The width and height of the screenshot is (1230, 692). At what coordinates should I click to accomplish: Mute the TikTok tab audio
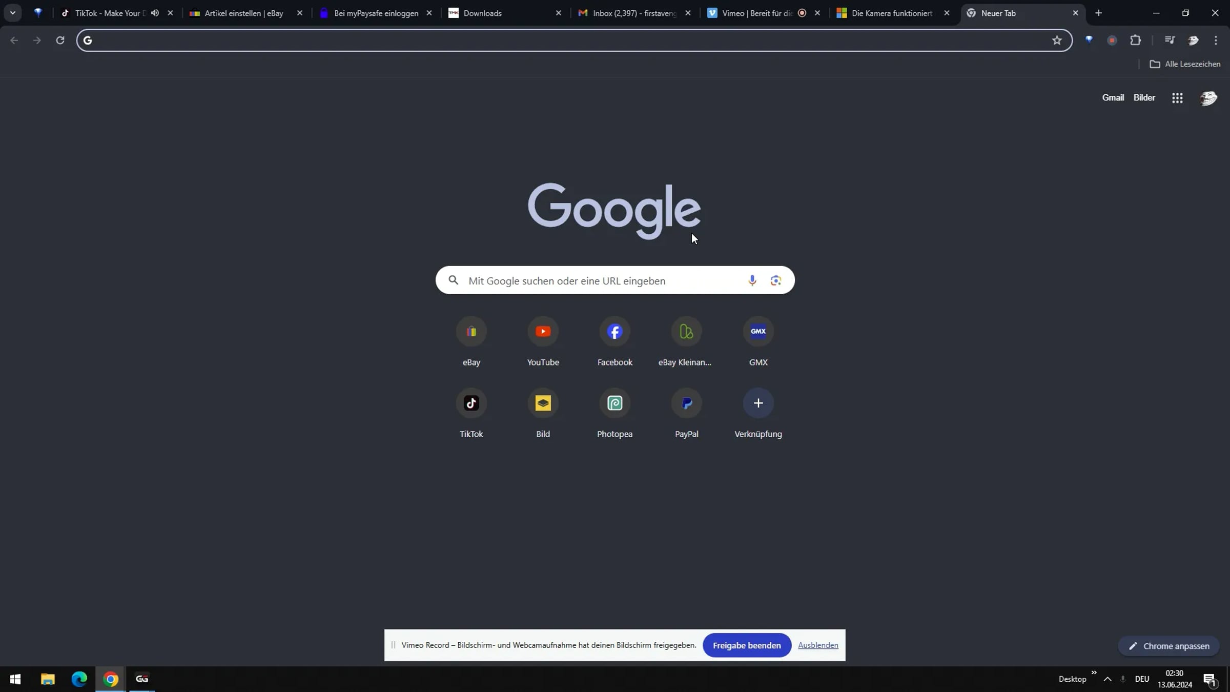point(155,13)
